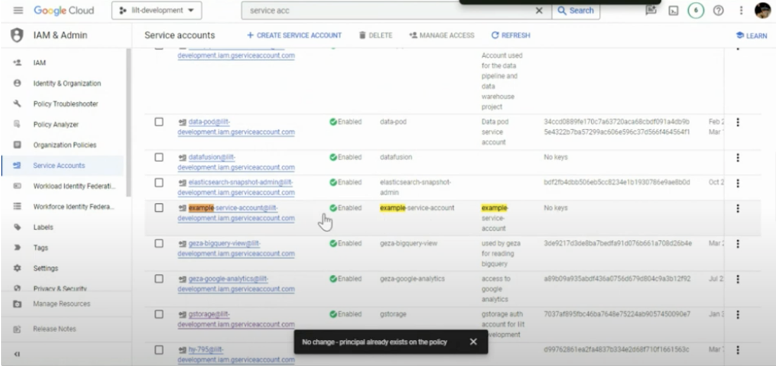Dismiss the 'No change' toast notification

473,341
